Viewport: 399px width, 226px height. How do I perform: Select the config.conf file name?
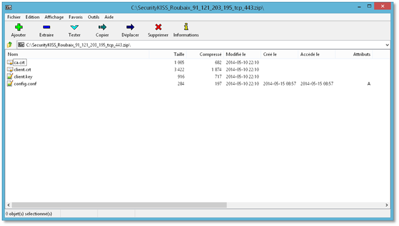25,83
